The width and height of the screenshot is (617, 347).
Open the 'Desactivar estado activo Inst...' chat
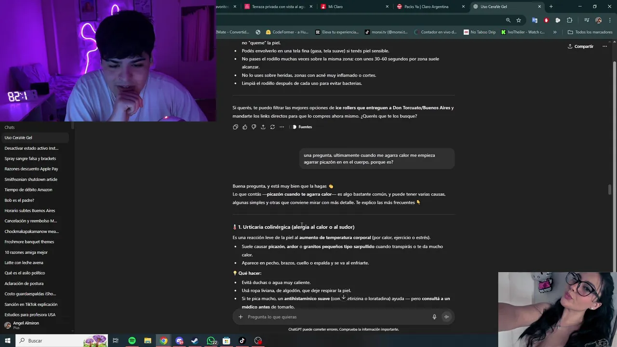35,148
